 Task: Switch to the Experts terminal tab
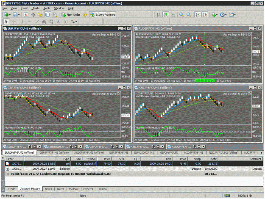point(88,189)
